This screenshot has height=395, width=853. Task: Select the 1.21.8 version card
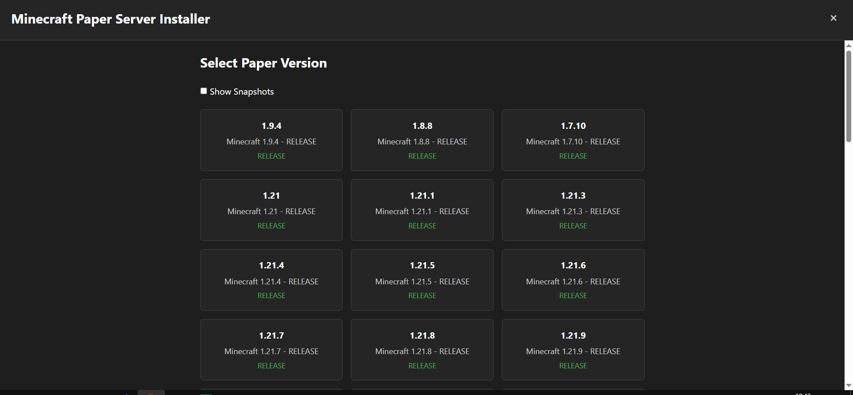[x=422, y=350]
